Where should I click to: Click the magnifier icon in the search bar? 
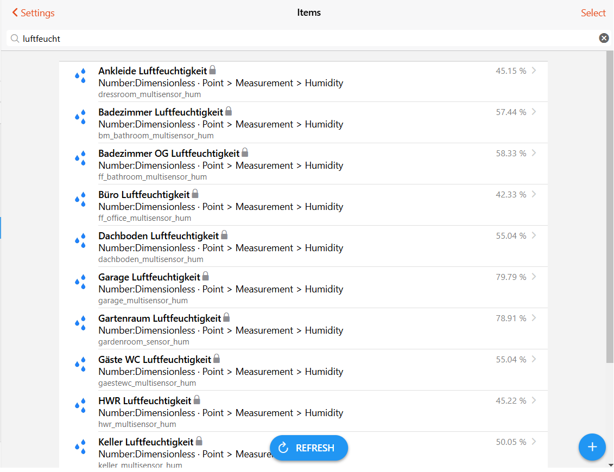[15, 39]
